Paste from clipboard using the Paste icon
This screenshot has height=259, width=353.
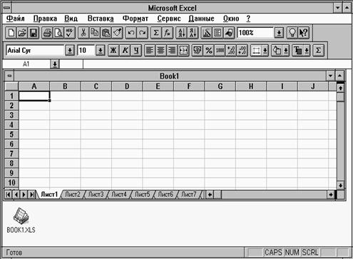point(106,33)
